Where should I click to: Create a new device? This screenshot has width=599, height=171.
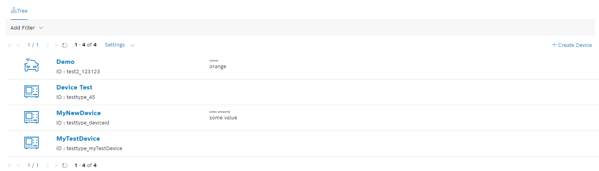pyautogui.click(x=571, y=45)
